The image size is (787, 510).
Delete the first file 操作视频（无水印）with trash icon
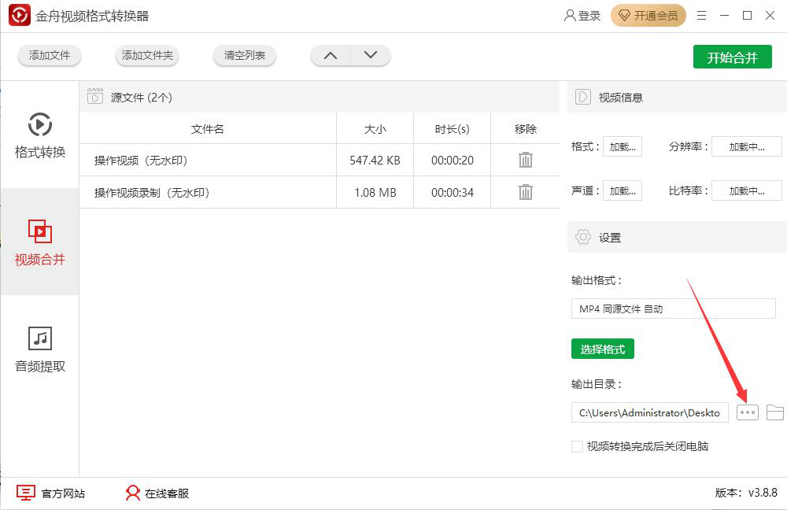click(x=526, y=160)
